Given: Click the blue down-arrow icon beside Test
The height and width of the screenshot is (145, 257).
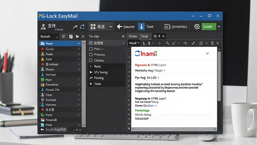Looking at the screenshot, I should pyautogui.click(x=141, y=26).
